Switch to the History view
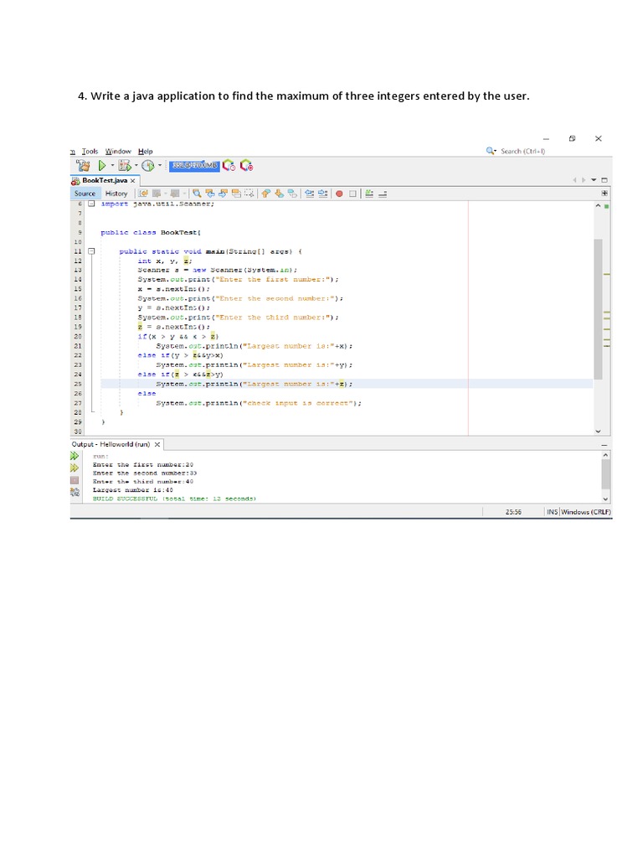Viewport: 643px width, 858px height. (x=116, y=194)
